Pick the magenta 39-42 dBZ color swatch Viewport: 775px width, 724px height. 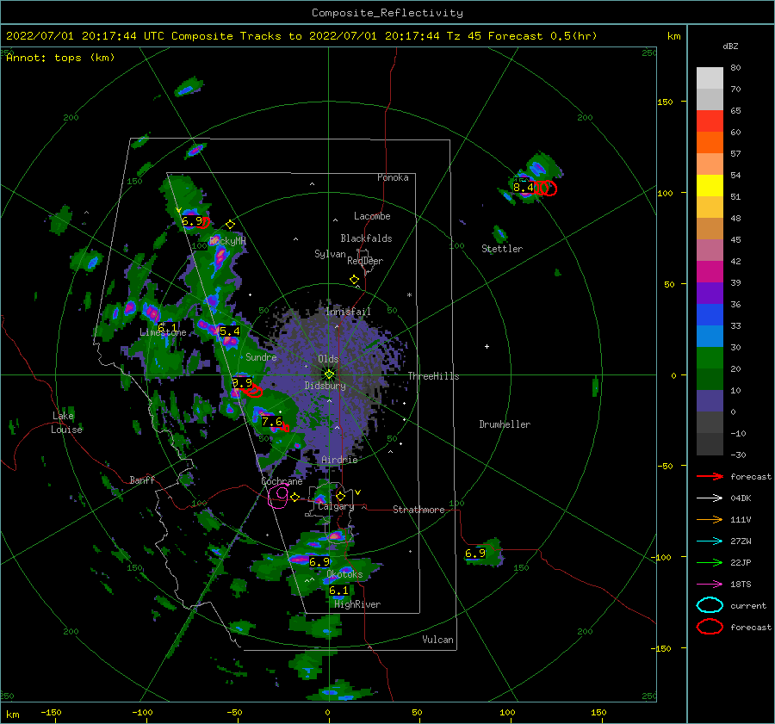coord(710,272)
